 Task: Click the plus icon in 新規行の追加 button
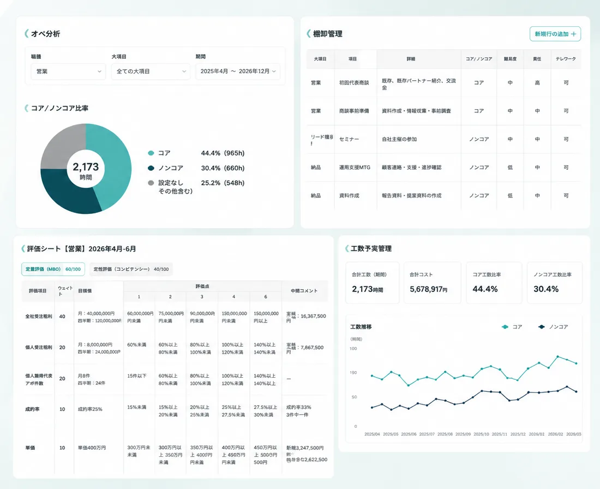point(573,34)
